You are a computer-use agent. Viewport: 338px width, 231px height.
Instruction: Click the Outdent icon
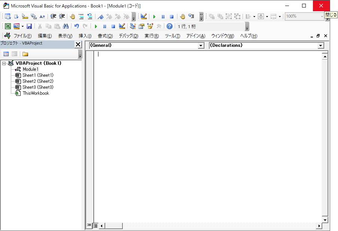click(62, 16)
